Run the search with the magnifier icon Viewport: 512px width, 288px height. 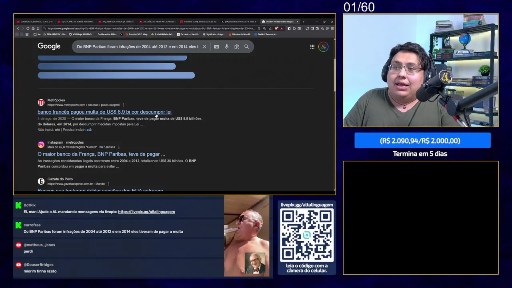point(246,47)
